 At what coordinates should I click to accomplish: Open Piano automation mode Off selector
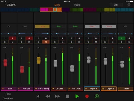click(126, 26)
